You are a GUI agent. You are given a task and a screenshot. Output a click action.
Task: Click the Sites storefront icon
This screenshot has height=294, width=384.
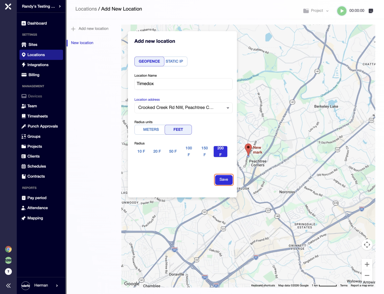pyautogui.click(x=24, y=45)
